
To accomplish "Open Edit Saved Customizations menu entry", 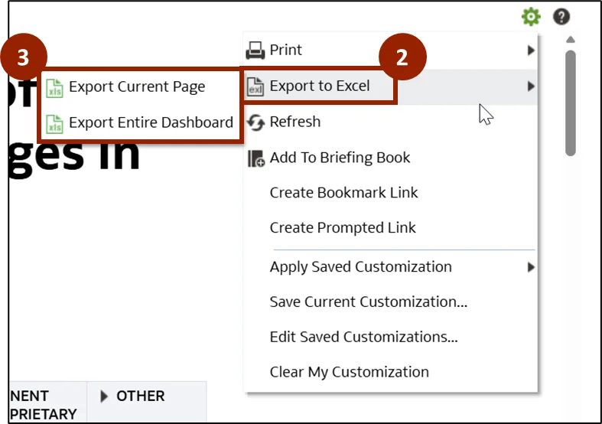I will (x=363, y=338).
